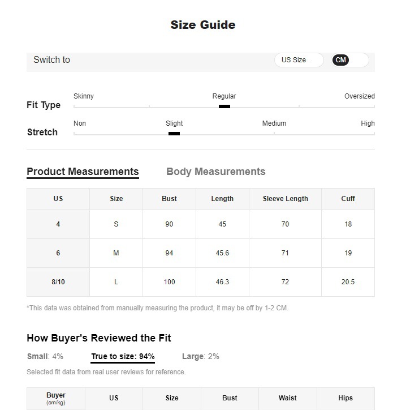
Task: Click the Sleeve Length column header
Action: (285, 199)
